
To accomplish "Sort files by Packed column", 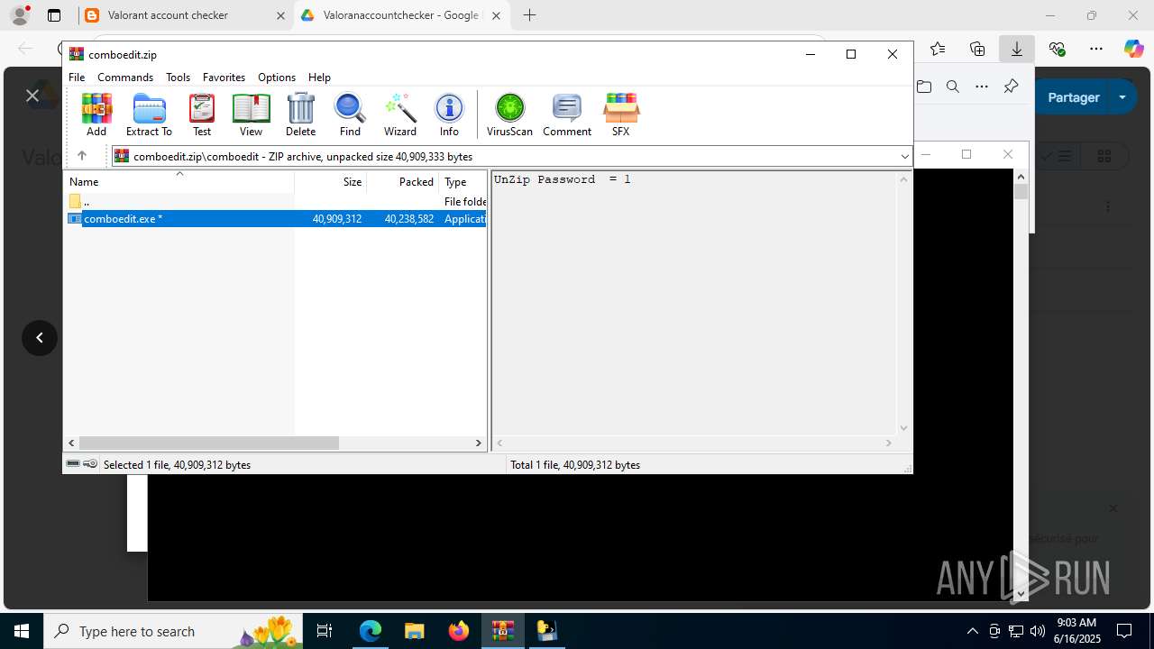I will (402, 181).
